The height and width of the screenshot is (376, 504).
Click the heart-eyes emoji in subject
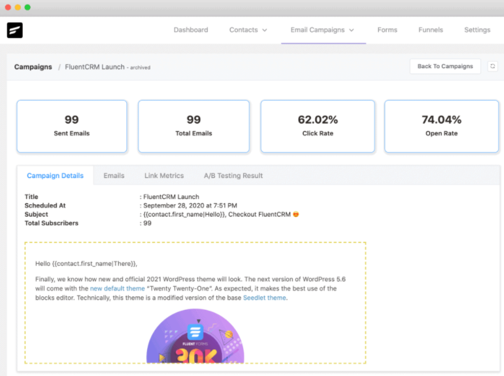coord(295,214)
